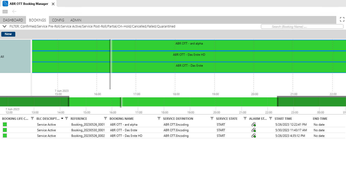Sort by SERVICE DEFINITION column header
The image size is (346, 192).
pos(178,119)
